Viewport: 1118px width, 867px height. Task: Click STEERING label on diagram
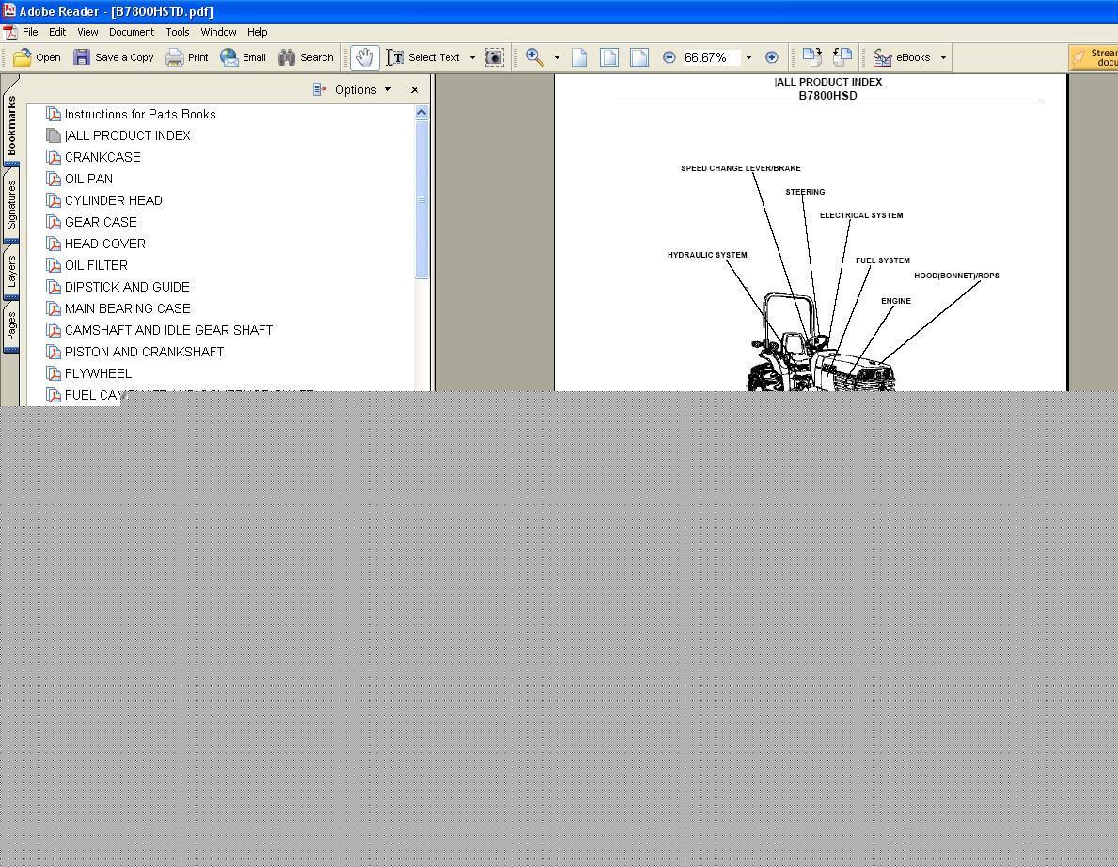(x=805, y=192)
